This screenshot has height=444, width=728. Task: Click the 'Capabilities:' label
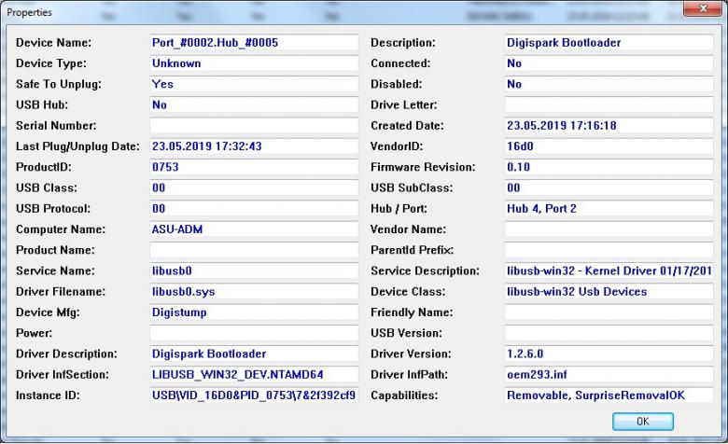point(404,395)
